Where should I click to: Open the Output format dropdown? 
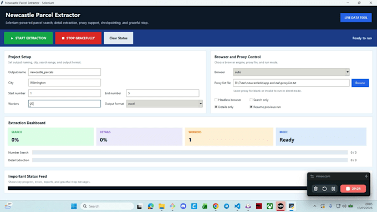click(x=164, y=104)
